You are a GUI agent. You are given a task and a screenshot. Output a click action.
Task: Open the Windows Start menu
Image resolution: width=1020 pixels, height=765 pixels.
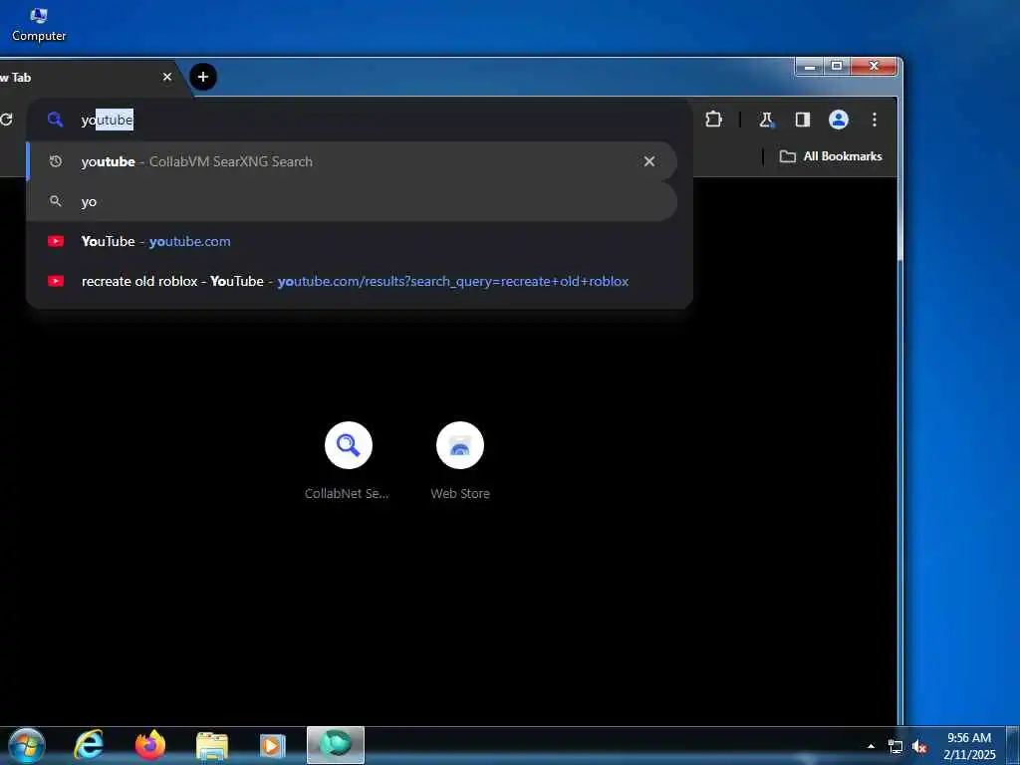tap(26, 745)
